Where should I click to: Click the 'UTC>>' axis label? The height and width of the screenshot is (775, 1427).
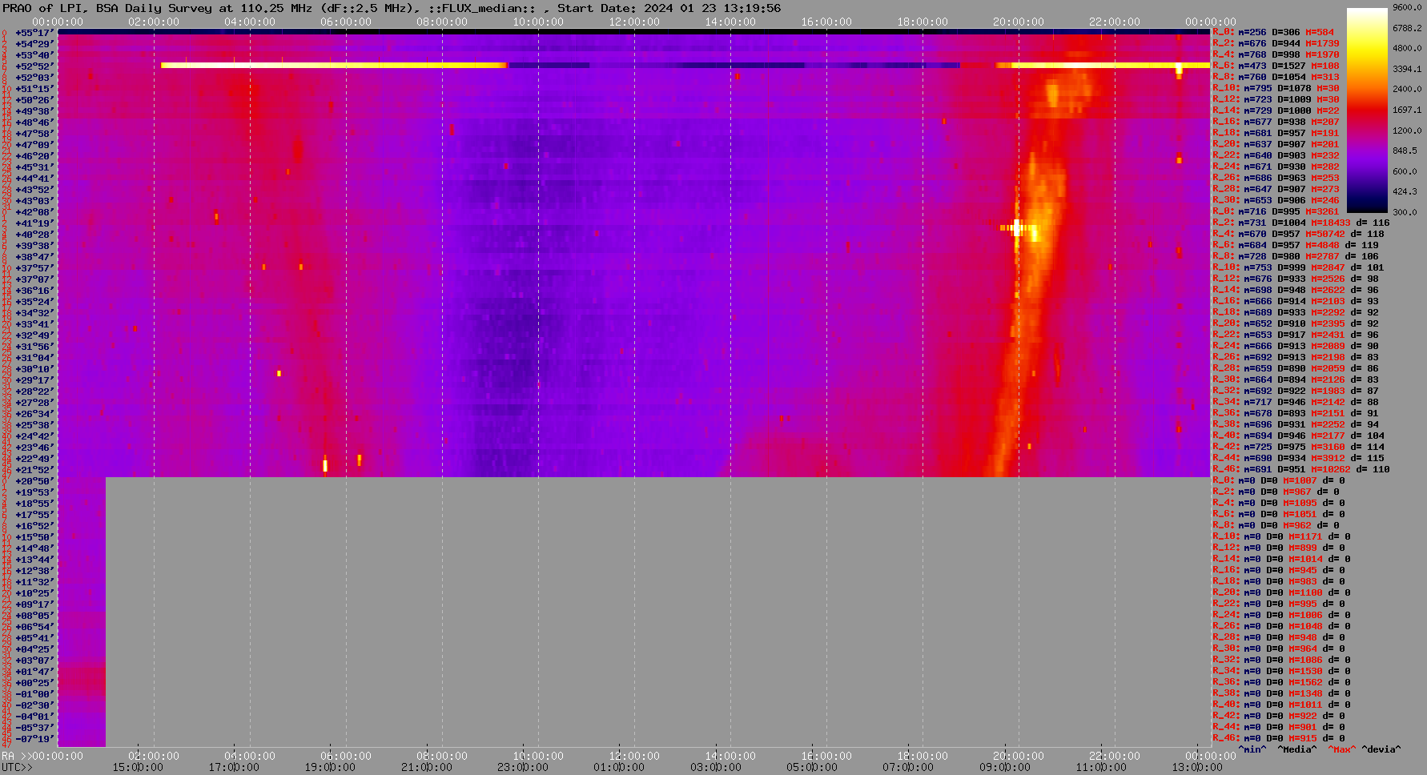(x=18, y=768)
